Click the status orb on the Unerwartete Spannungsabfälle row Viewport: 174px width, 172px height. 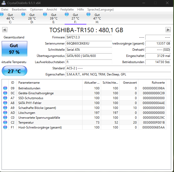coord(5,117)
